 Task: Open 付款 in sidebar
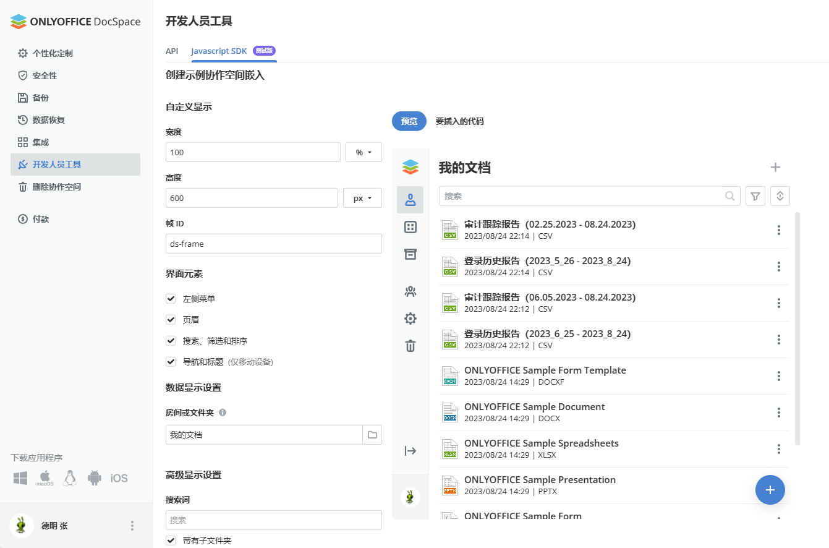click(75, 219)
